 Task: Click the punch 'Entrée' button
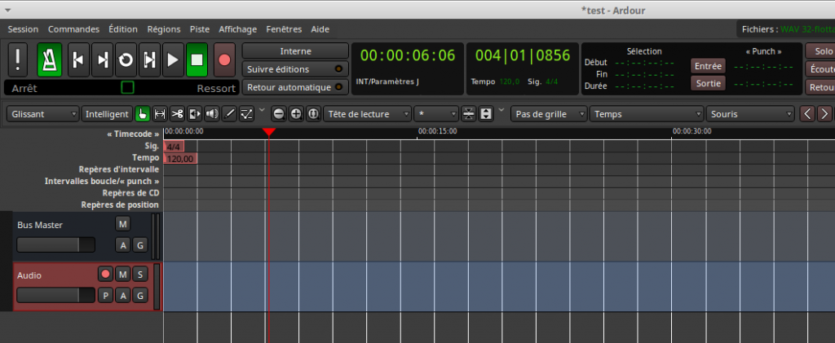click(x=708, y=65)
